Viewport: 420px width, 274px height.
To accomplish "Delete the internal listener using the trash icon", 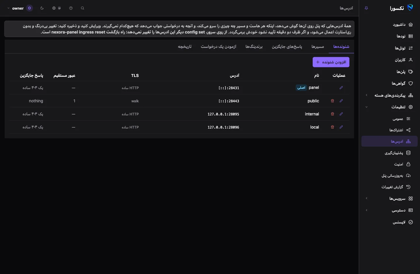I will [x=332, y=114].
